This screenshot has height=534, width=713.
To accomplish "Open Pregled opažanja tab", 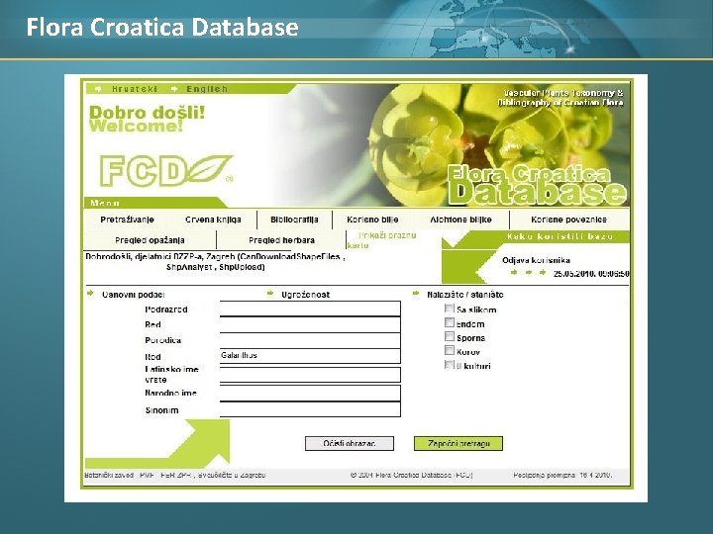I will (150, 240).
